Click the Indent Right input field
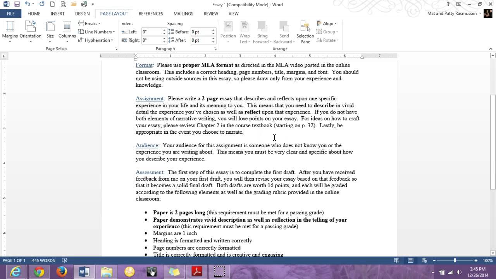Image resolution: width=496 pixels, height=279 pixels. [152, 40]
